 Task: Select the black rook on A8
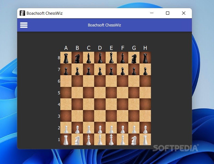[66, 58]
